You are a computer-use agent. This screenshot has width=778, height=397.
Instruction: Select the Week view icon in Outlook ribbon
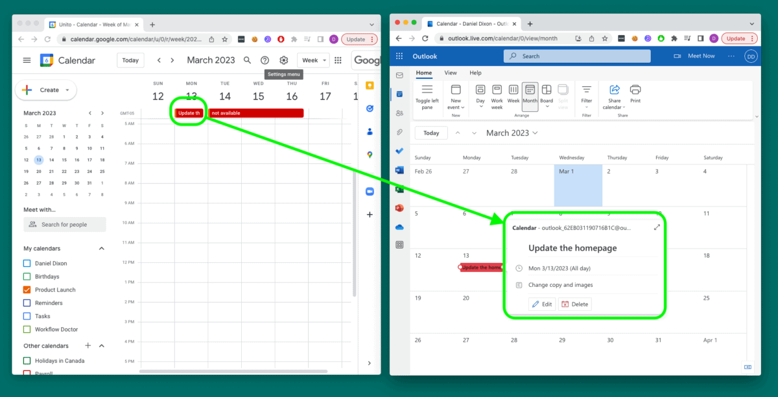pyautogui.click(x=513, y=94)
